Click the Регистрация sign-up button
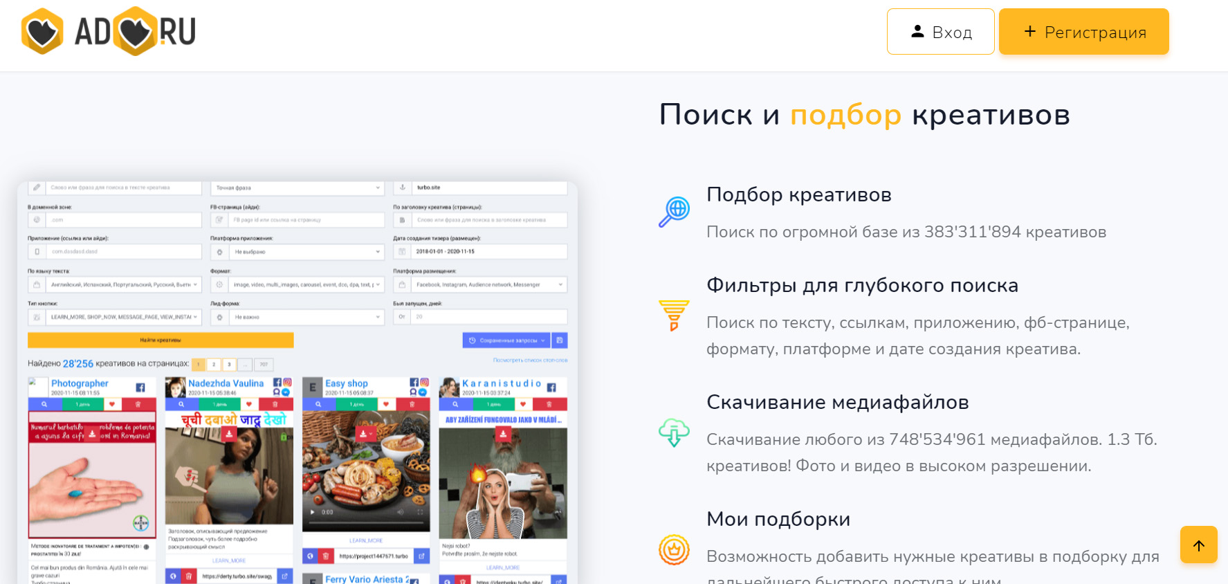The image size is (1228, 584). [x=1084, y=32]
